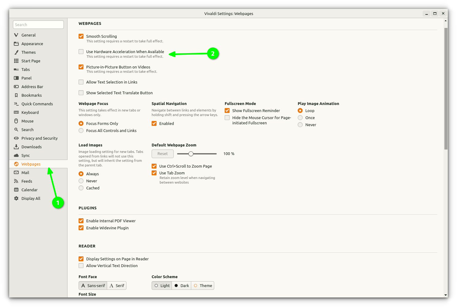Click the Start Page grid icon
The height and width of the screenshot is (307, 457).
click(x=16, y=61)
